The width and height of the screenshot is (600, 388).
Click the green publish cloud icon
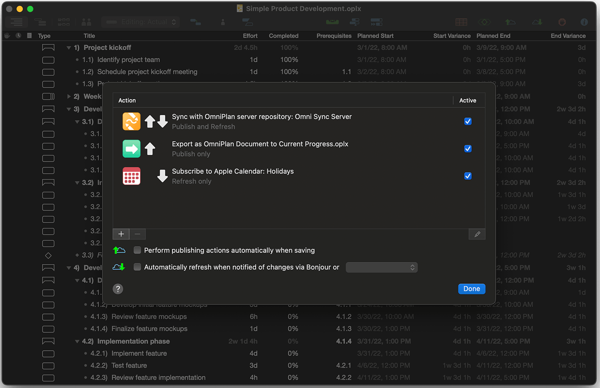click(x=119, y=250)
